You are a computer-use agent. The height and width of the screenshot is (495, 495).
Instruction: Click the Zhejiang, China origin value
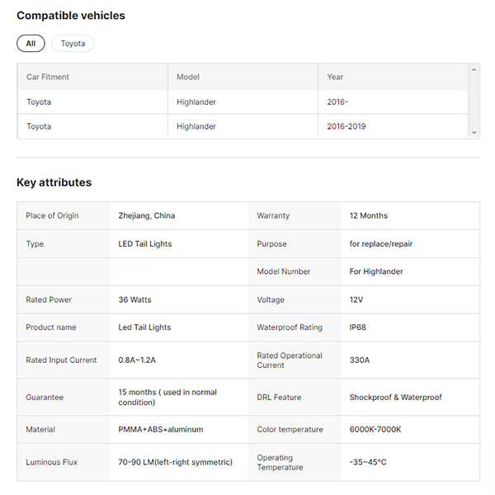[x=147, y=216]
